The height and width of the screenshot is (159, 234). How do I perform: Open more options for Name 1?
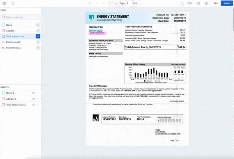38,93
